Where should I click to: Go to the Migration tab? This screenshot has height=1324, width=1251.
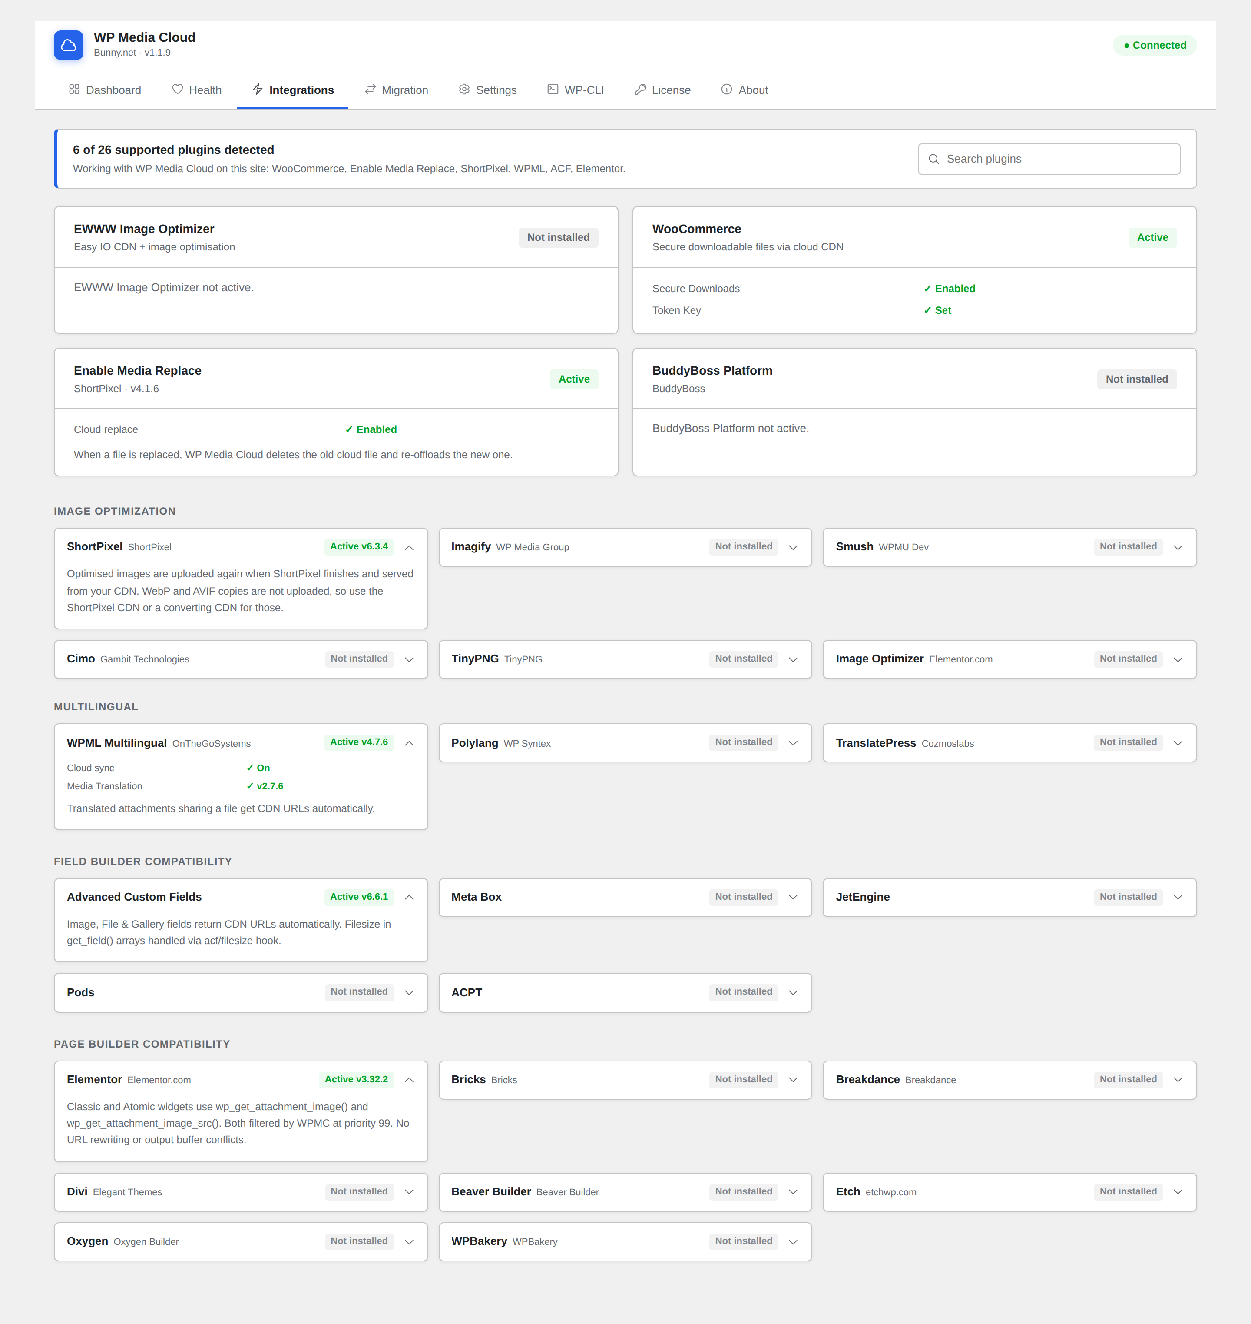pos(397,90)
